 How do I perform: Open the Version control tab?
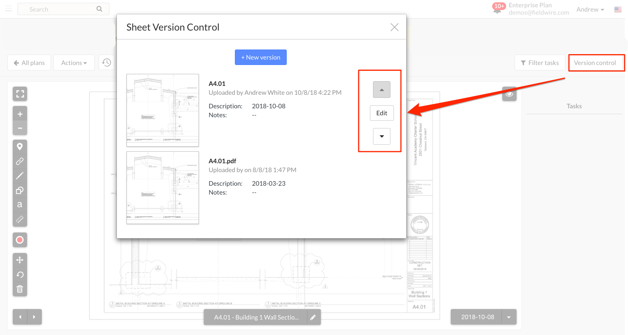click(595, 63)
